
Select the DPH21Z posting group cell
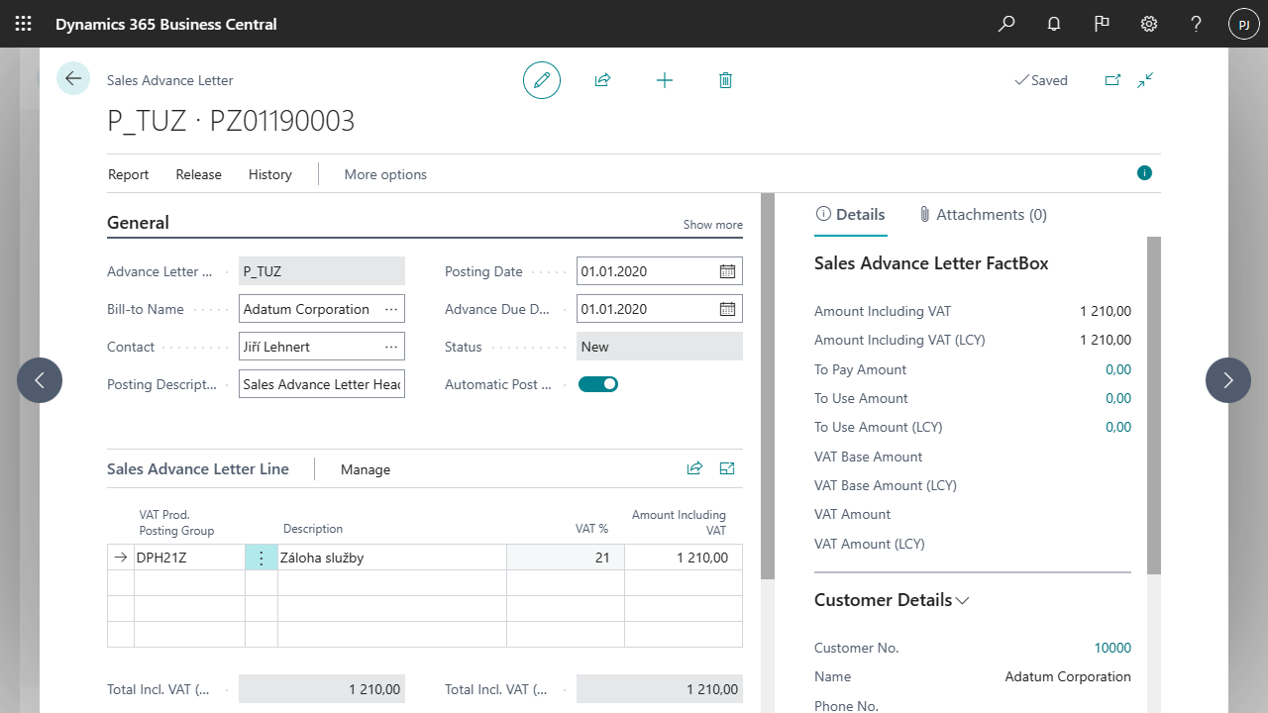(189, 558)
